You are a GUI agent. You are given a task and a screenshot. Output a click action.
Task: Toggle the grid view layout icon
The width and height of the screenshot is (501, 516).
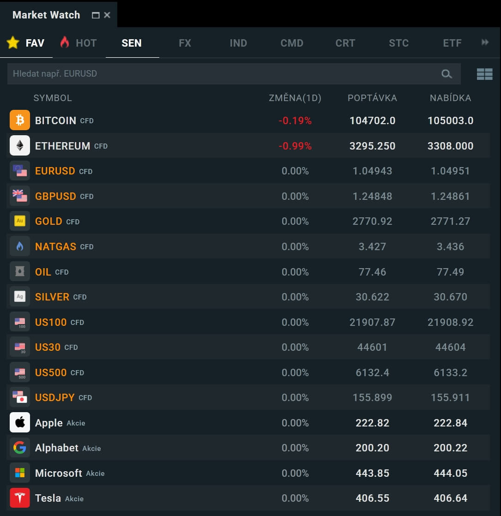click(484, 74)
